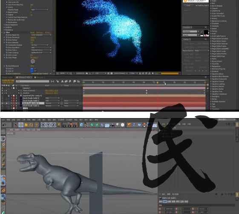Expand the Visibility group
This screenshot has height=214, width=239.
[4, 27]
